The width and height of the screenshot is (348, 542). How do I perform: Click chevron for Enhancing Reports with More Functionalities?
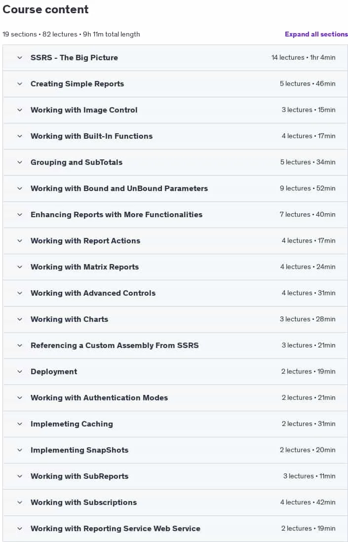click(x=20, y=215)
